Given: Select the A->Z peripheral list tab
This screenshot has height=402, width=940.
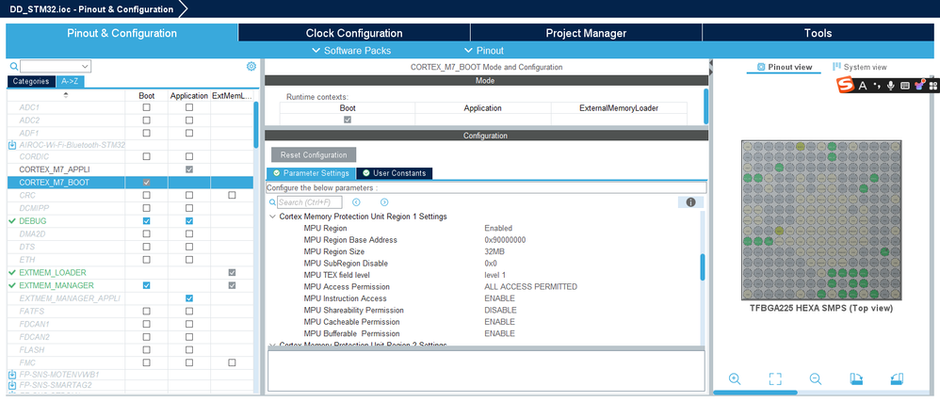Looking at the screenshot, I should pyautogui.click(x=70, y=82).
